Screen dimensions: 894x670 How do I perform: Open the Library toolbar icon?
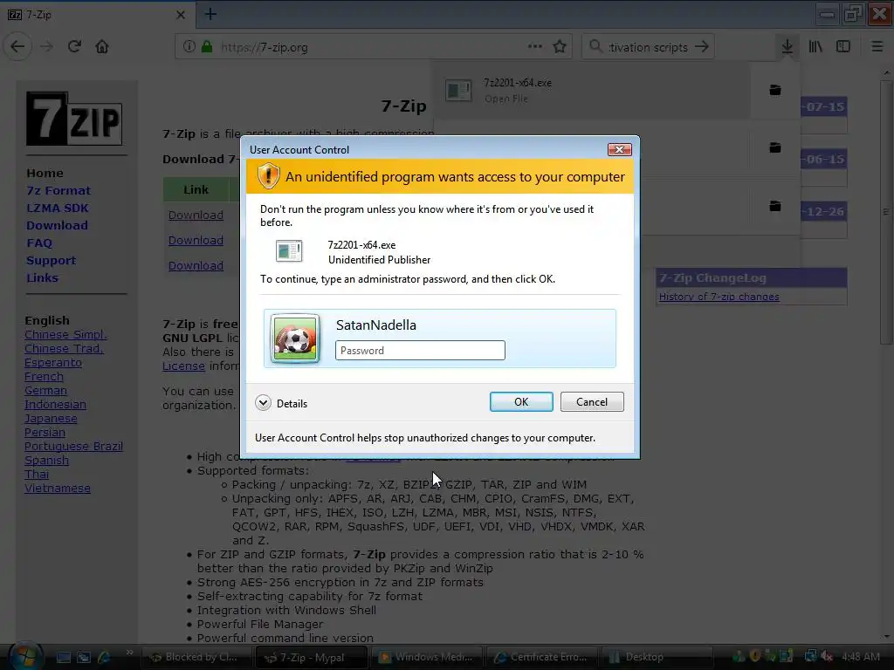click(x=815, y=47)
